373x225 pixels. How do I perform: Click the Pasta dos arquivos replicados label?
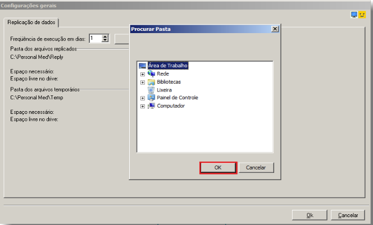coord(43,49)
